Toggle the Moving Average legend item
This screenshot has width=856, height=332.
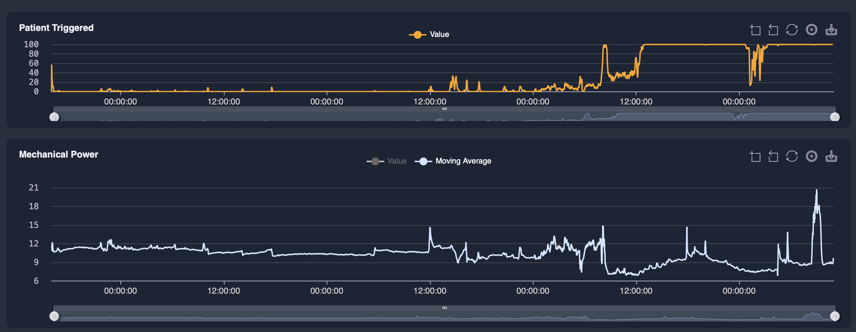point(454,161)
